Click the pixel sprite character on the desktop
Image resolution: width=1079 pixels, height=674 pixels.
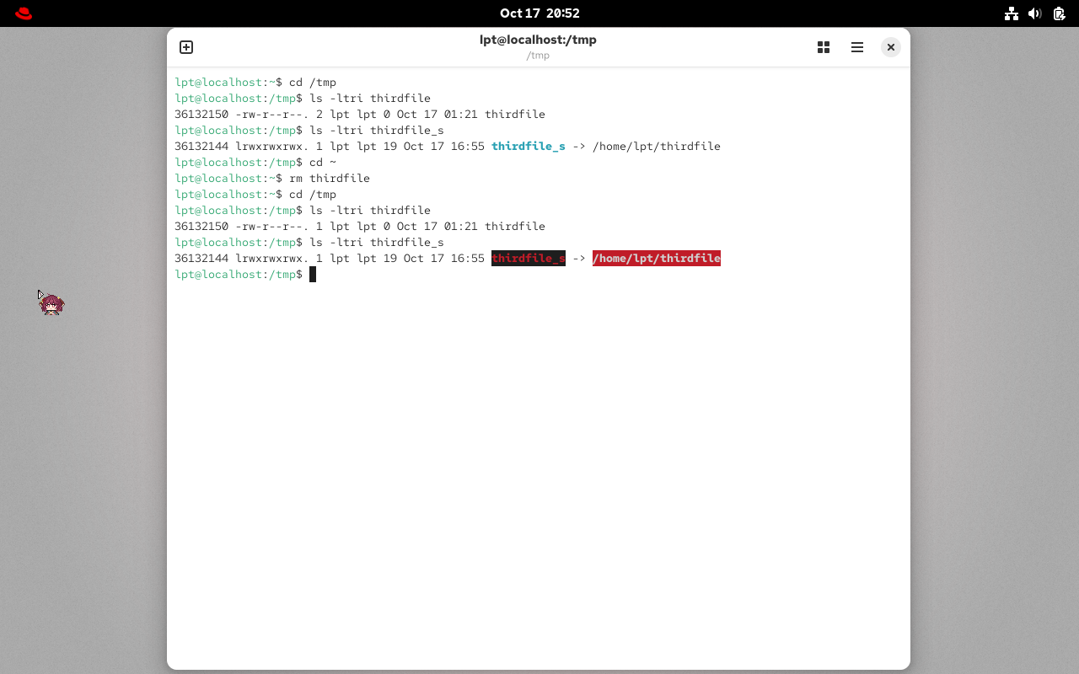51,304
